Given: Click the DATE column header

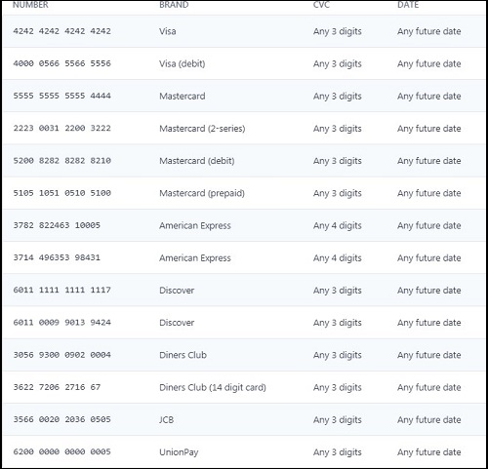Looking at the screenshot, I should (x=408, y=5).
